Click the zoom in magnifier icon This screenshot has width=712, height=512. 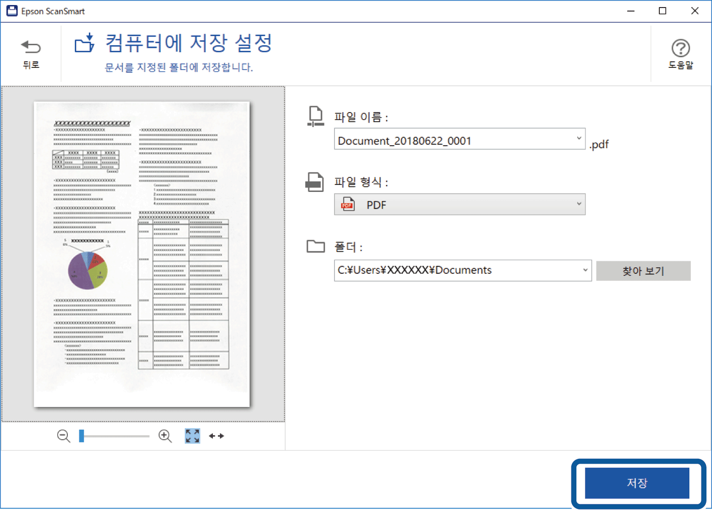coord(165,436)
